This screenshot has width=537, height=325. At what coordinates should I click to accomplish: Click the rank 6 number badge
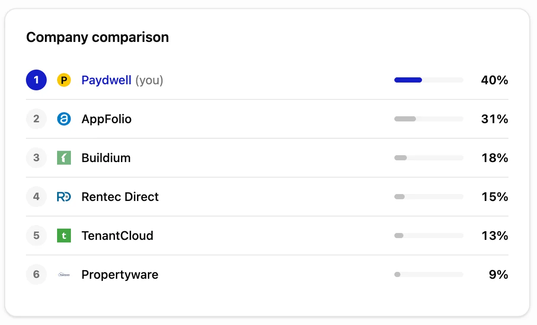[x=36, y=274]
